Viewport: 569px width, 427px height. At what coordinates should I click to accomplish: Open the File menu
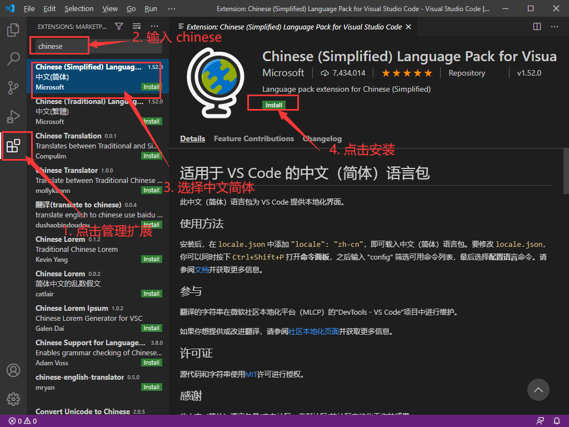(x=29, y=8)
